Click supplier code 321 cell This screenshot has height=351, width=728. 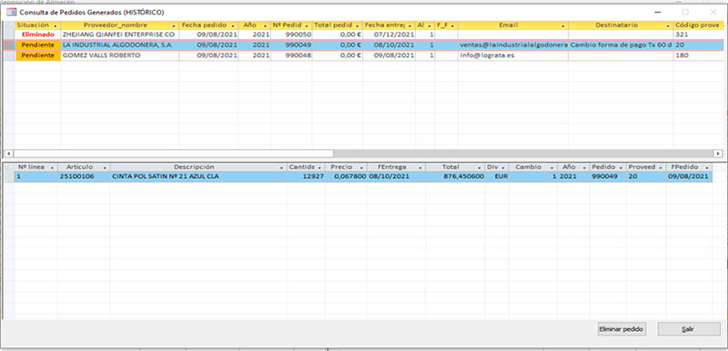coord(700,35)
